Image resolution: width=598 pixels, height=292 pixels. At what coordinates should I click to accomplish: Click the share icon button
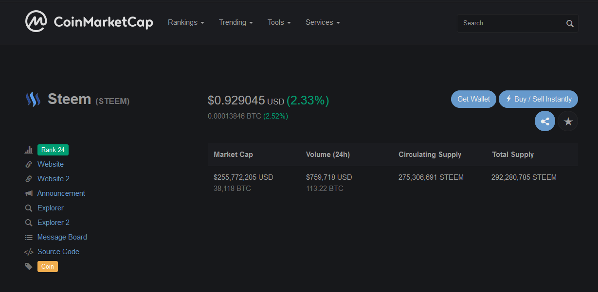(x=545, y=121)
